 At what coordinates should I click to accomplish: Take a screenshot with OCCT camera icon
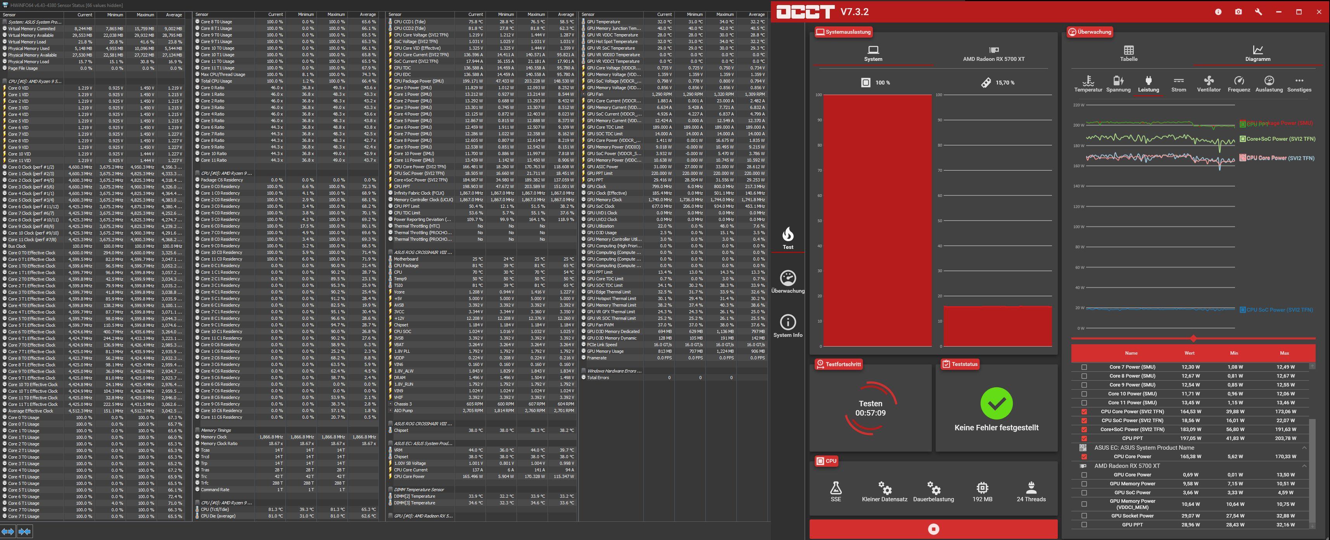(1238, 12)
